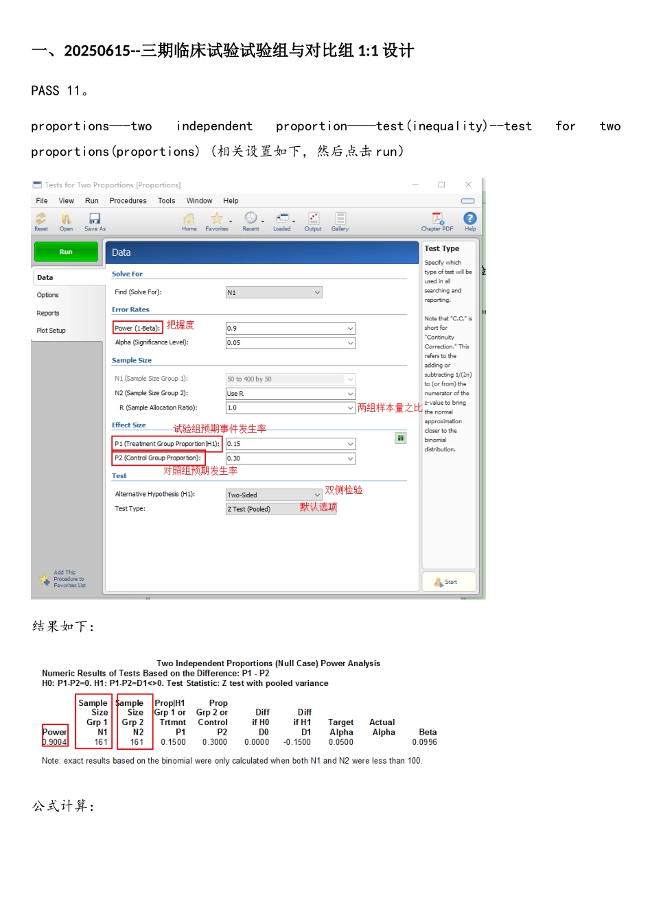This screenshot has height=922, width=652.
Task: Click the 'Test Type' help heading
Action: tap(442, 248)
